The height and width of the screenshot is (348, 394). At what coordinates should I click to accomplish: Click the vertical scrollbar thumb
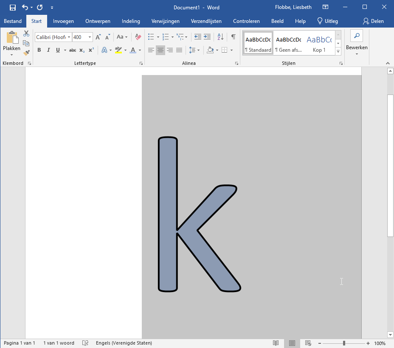pyautogui.click(x=390, y=166)
